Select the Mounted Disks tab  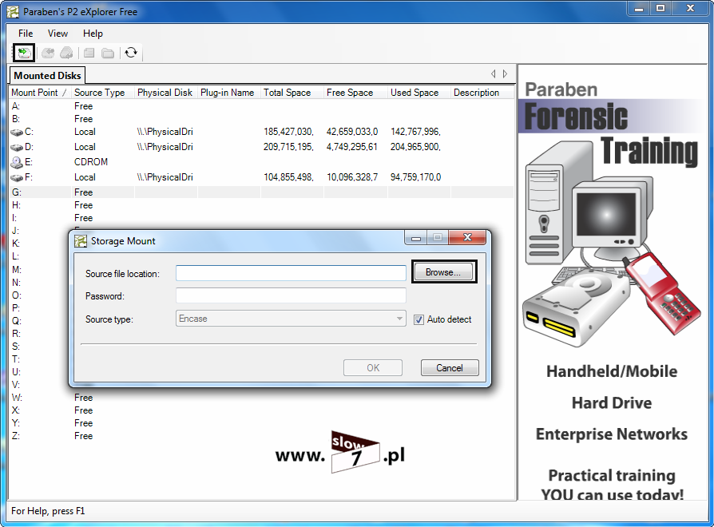click(47, 76)
